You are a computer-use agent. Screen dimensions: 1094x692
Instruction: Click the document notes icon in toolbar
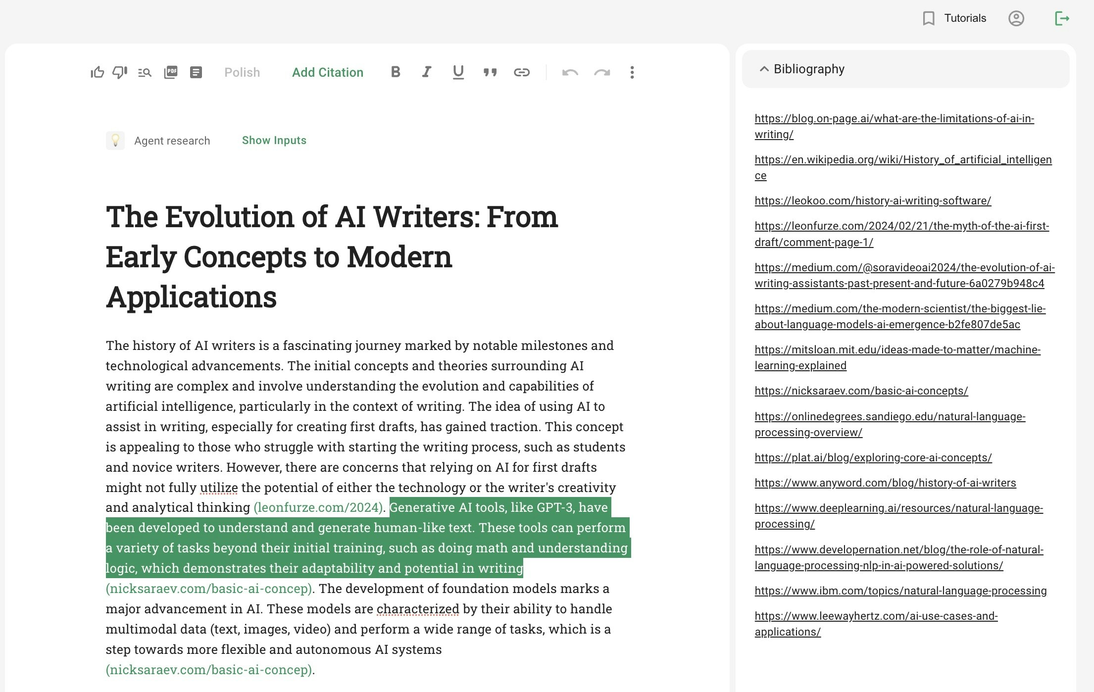pos(196,72)
